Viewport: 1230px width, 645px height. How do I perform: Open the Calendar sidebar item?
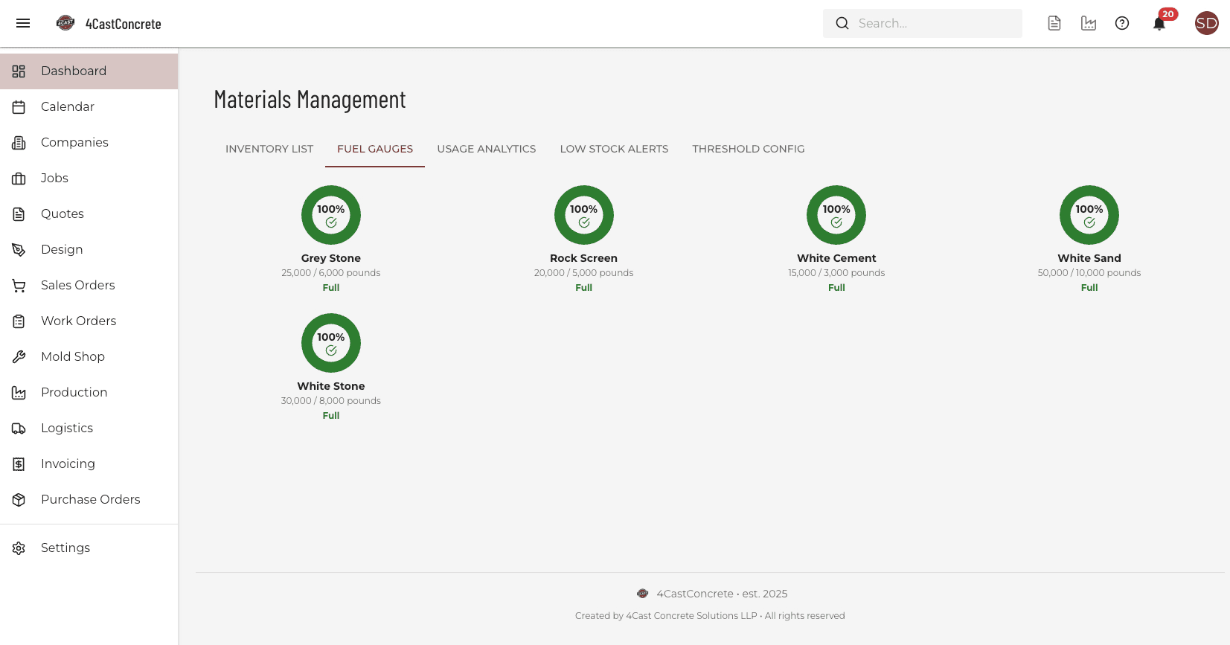click(x=67, y=107)
